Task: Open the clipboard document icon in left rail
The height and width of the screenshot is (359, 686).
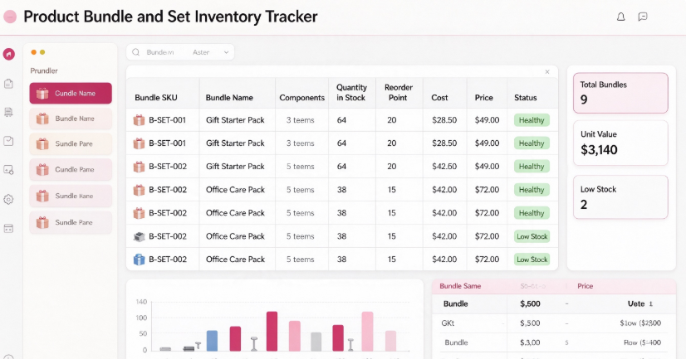Action: point(9,84)
